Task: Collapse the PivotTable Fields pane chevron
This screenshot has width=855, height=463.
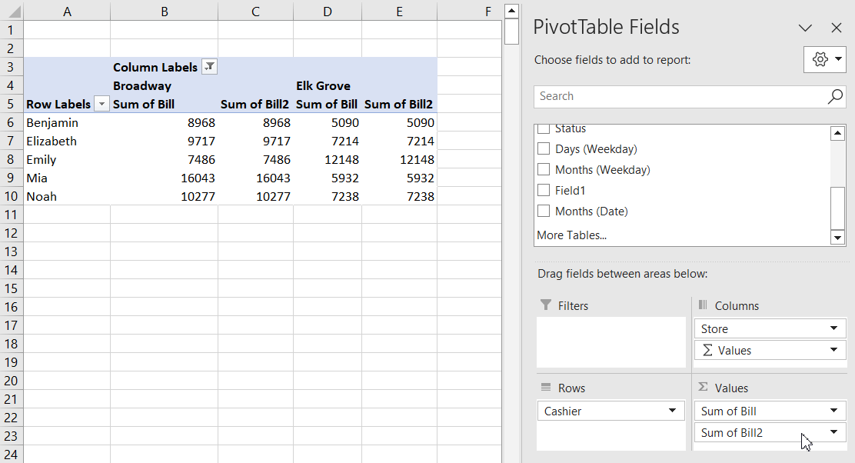Action: tap(805, 28)
